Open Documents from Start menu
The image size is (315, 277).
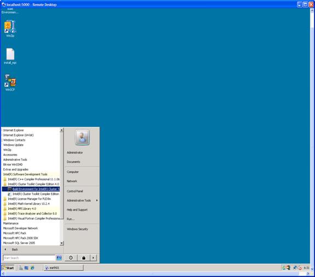coord(73,162)
